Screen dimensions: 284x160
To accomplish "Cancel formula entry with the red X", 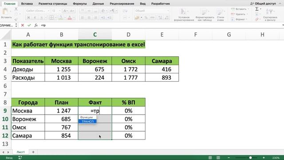I will tap(23, 25).
